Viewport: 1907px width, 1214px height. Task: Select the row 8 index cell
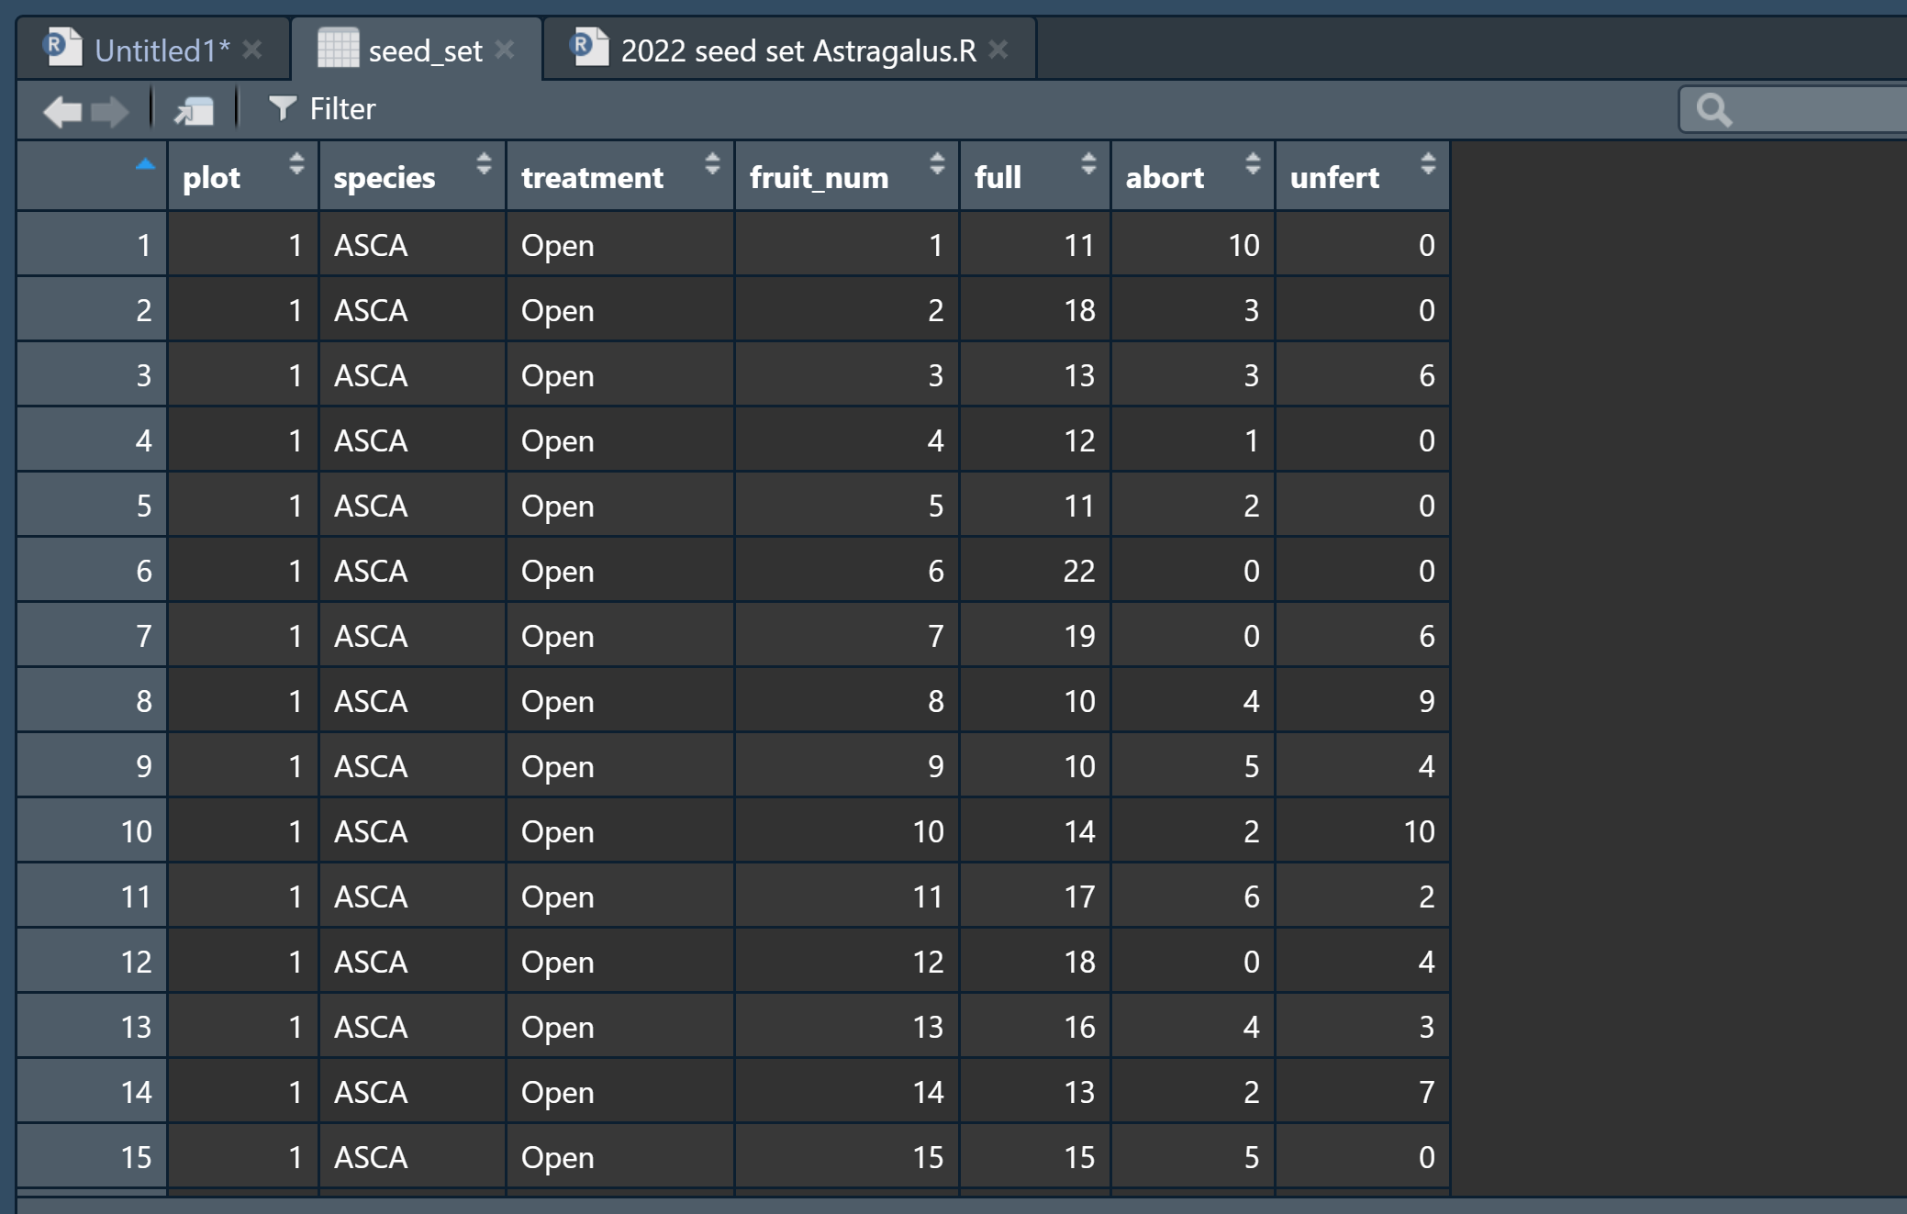pos(92,701)
